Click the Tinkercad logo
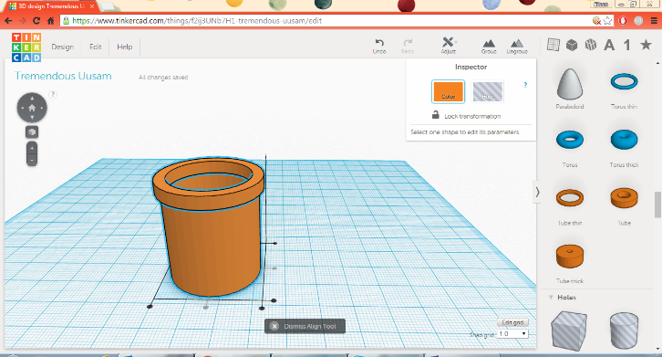This screenshot has height=357, width=662. (26, 47)
